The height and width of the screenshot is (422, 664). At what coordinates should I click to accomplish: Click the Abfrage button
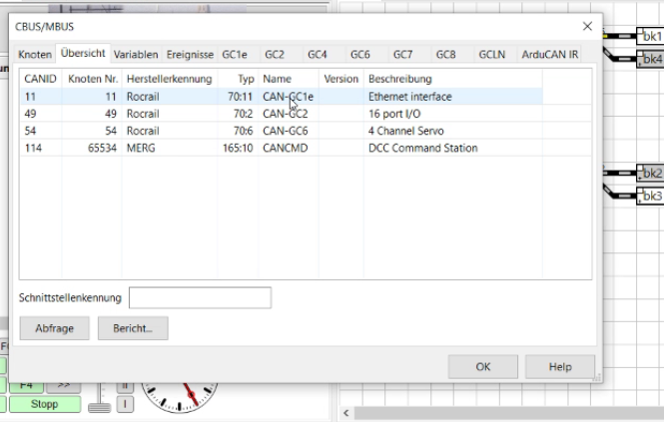(x=54, y=328)
